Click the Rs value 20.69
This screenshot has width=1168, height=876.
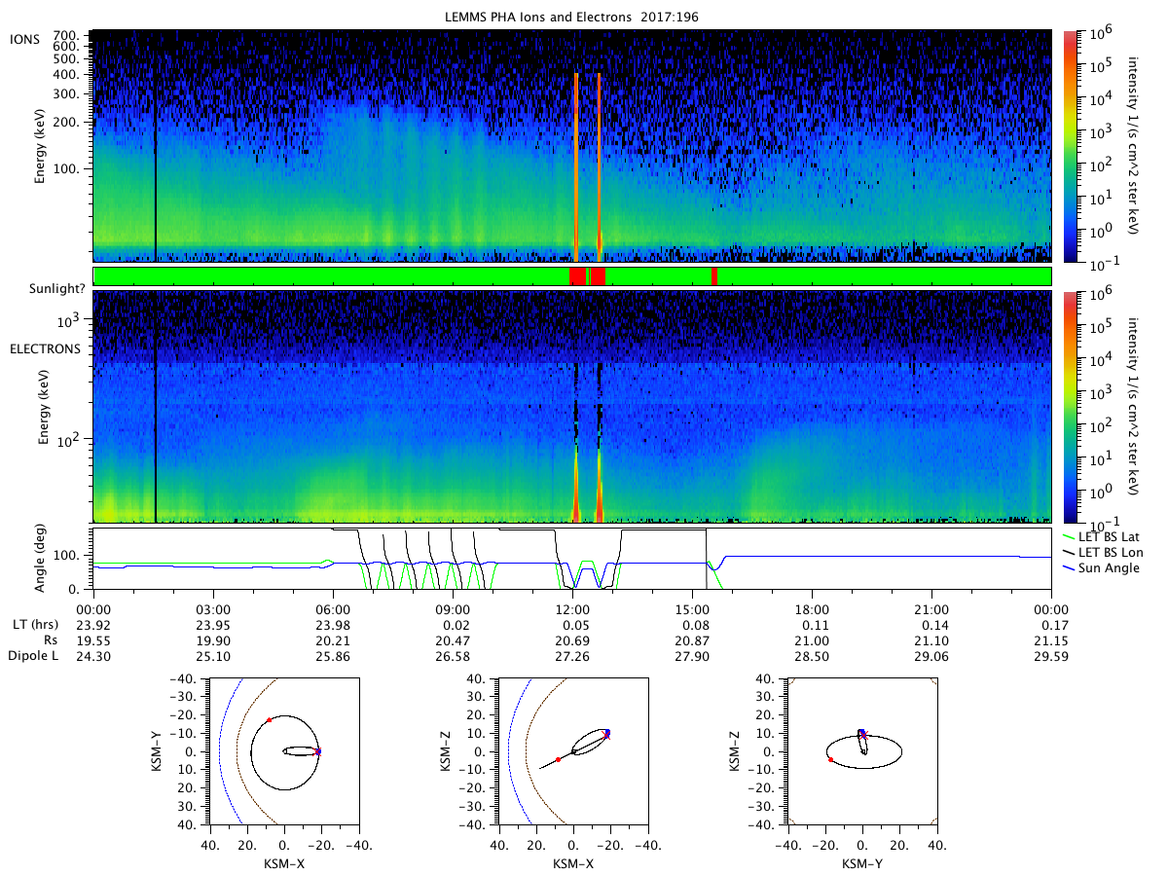pos(572,641)
